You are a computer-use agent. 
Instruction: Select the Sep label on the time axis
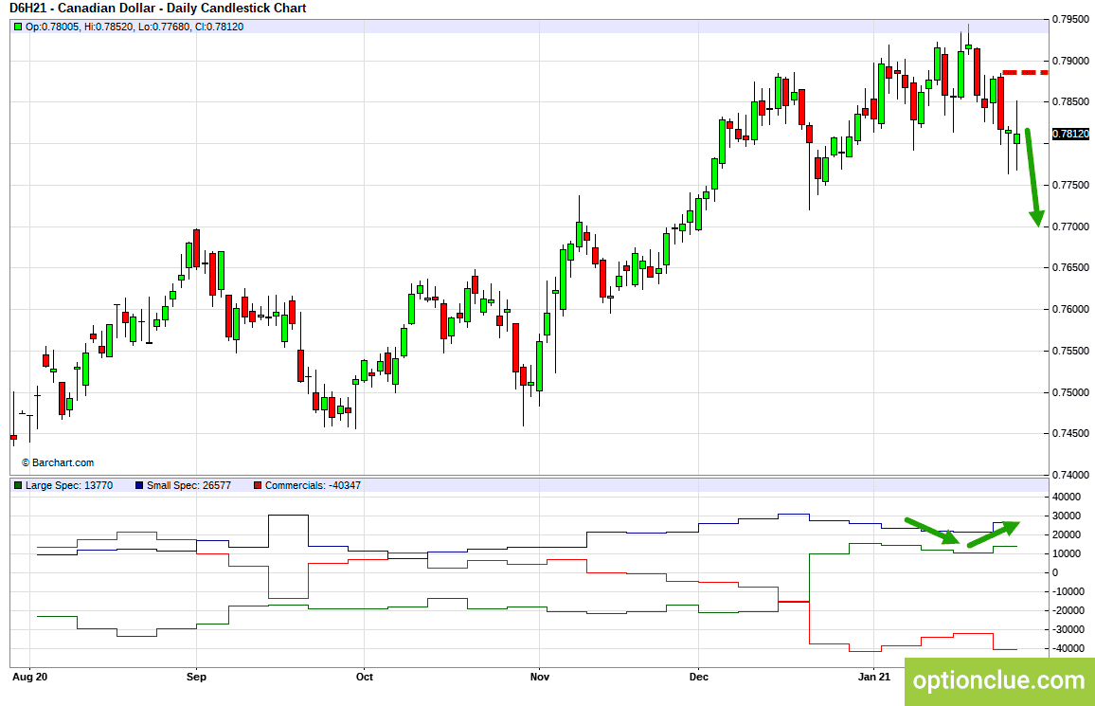(x=196, y=677)
